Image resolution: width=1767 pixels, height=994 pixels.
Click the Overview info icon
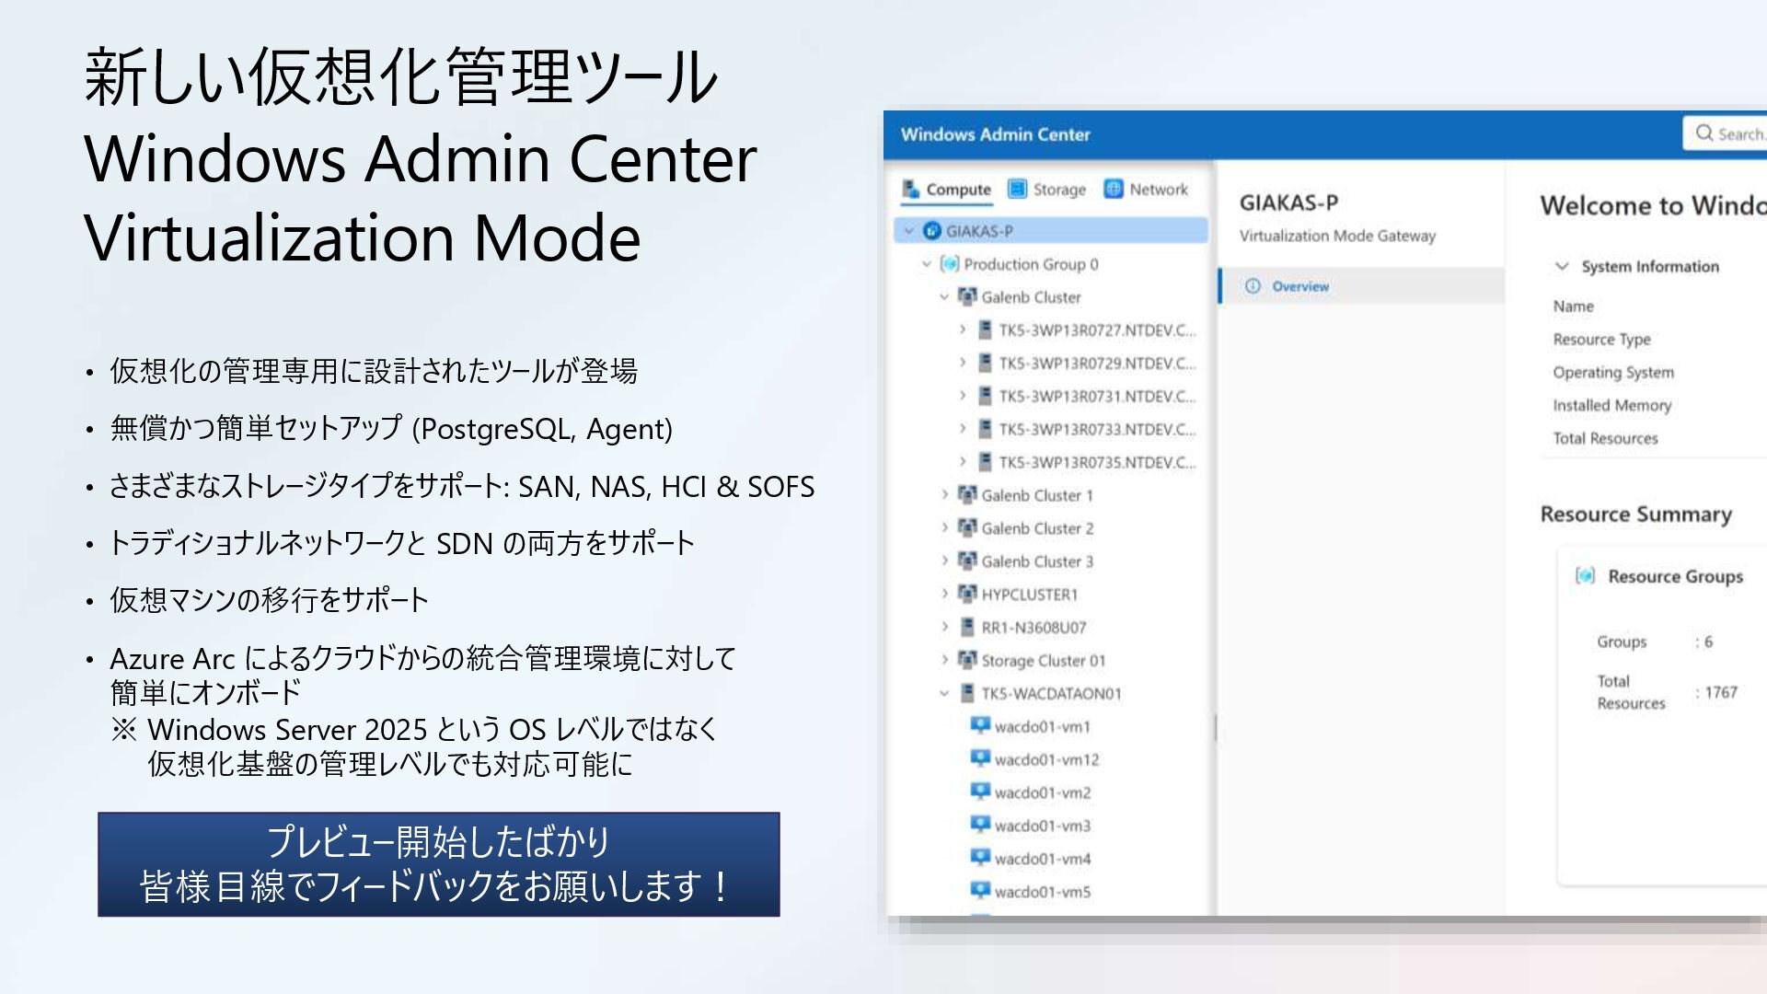point(1253,286)
